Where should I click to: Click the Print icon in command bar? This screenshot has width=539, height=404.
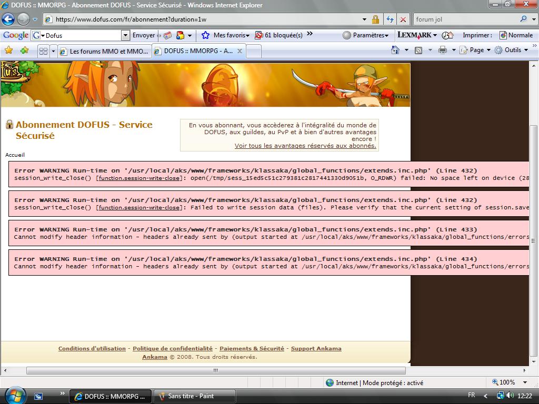pos(443,50)
